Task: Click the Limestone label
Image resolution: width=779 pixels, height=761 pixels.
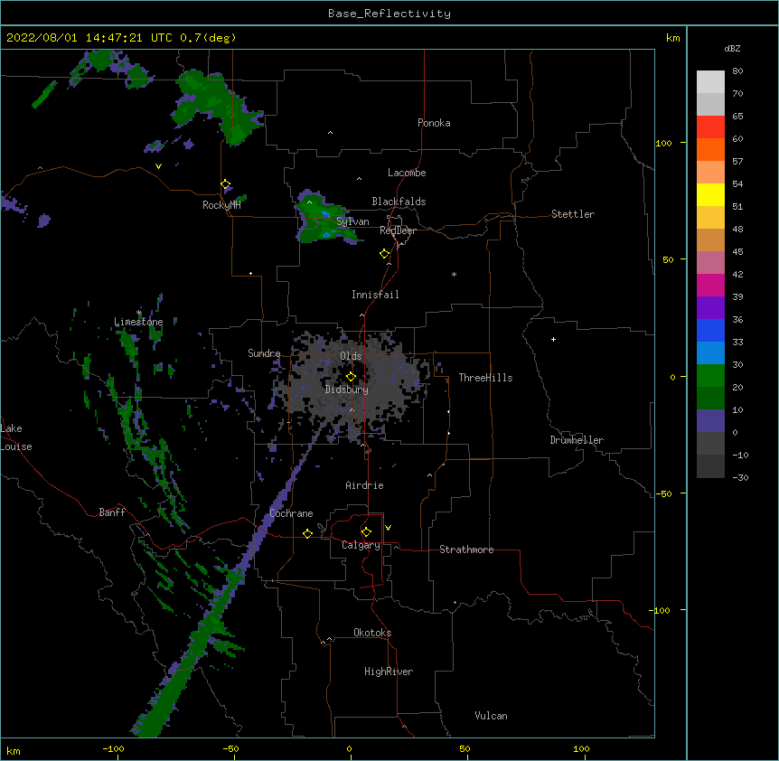Action: 138,322
